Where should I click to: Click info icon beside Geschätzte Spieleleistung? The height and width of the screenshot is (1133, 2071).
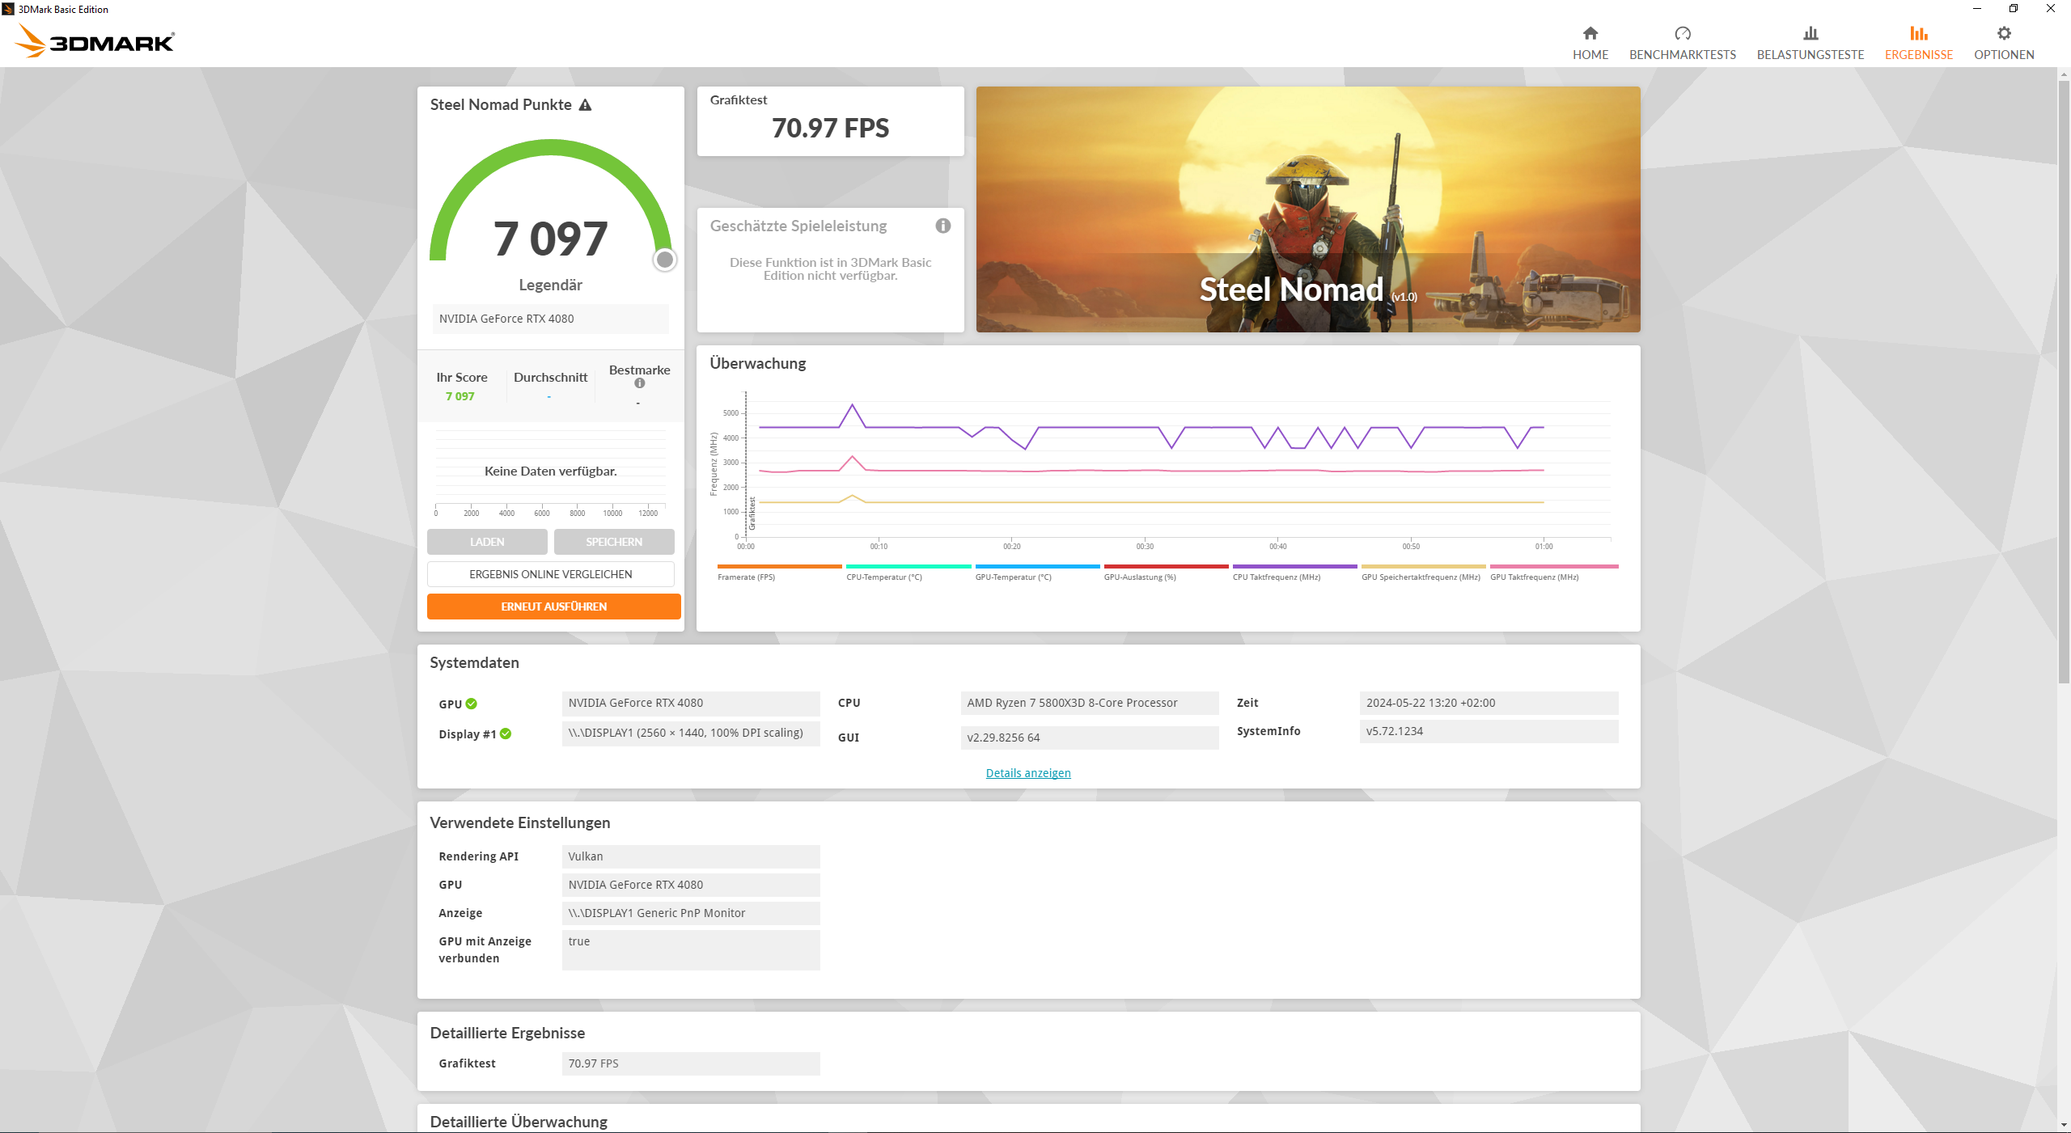coord(942,226)
